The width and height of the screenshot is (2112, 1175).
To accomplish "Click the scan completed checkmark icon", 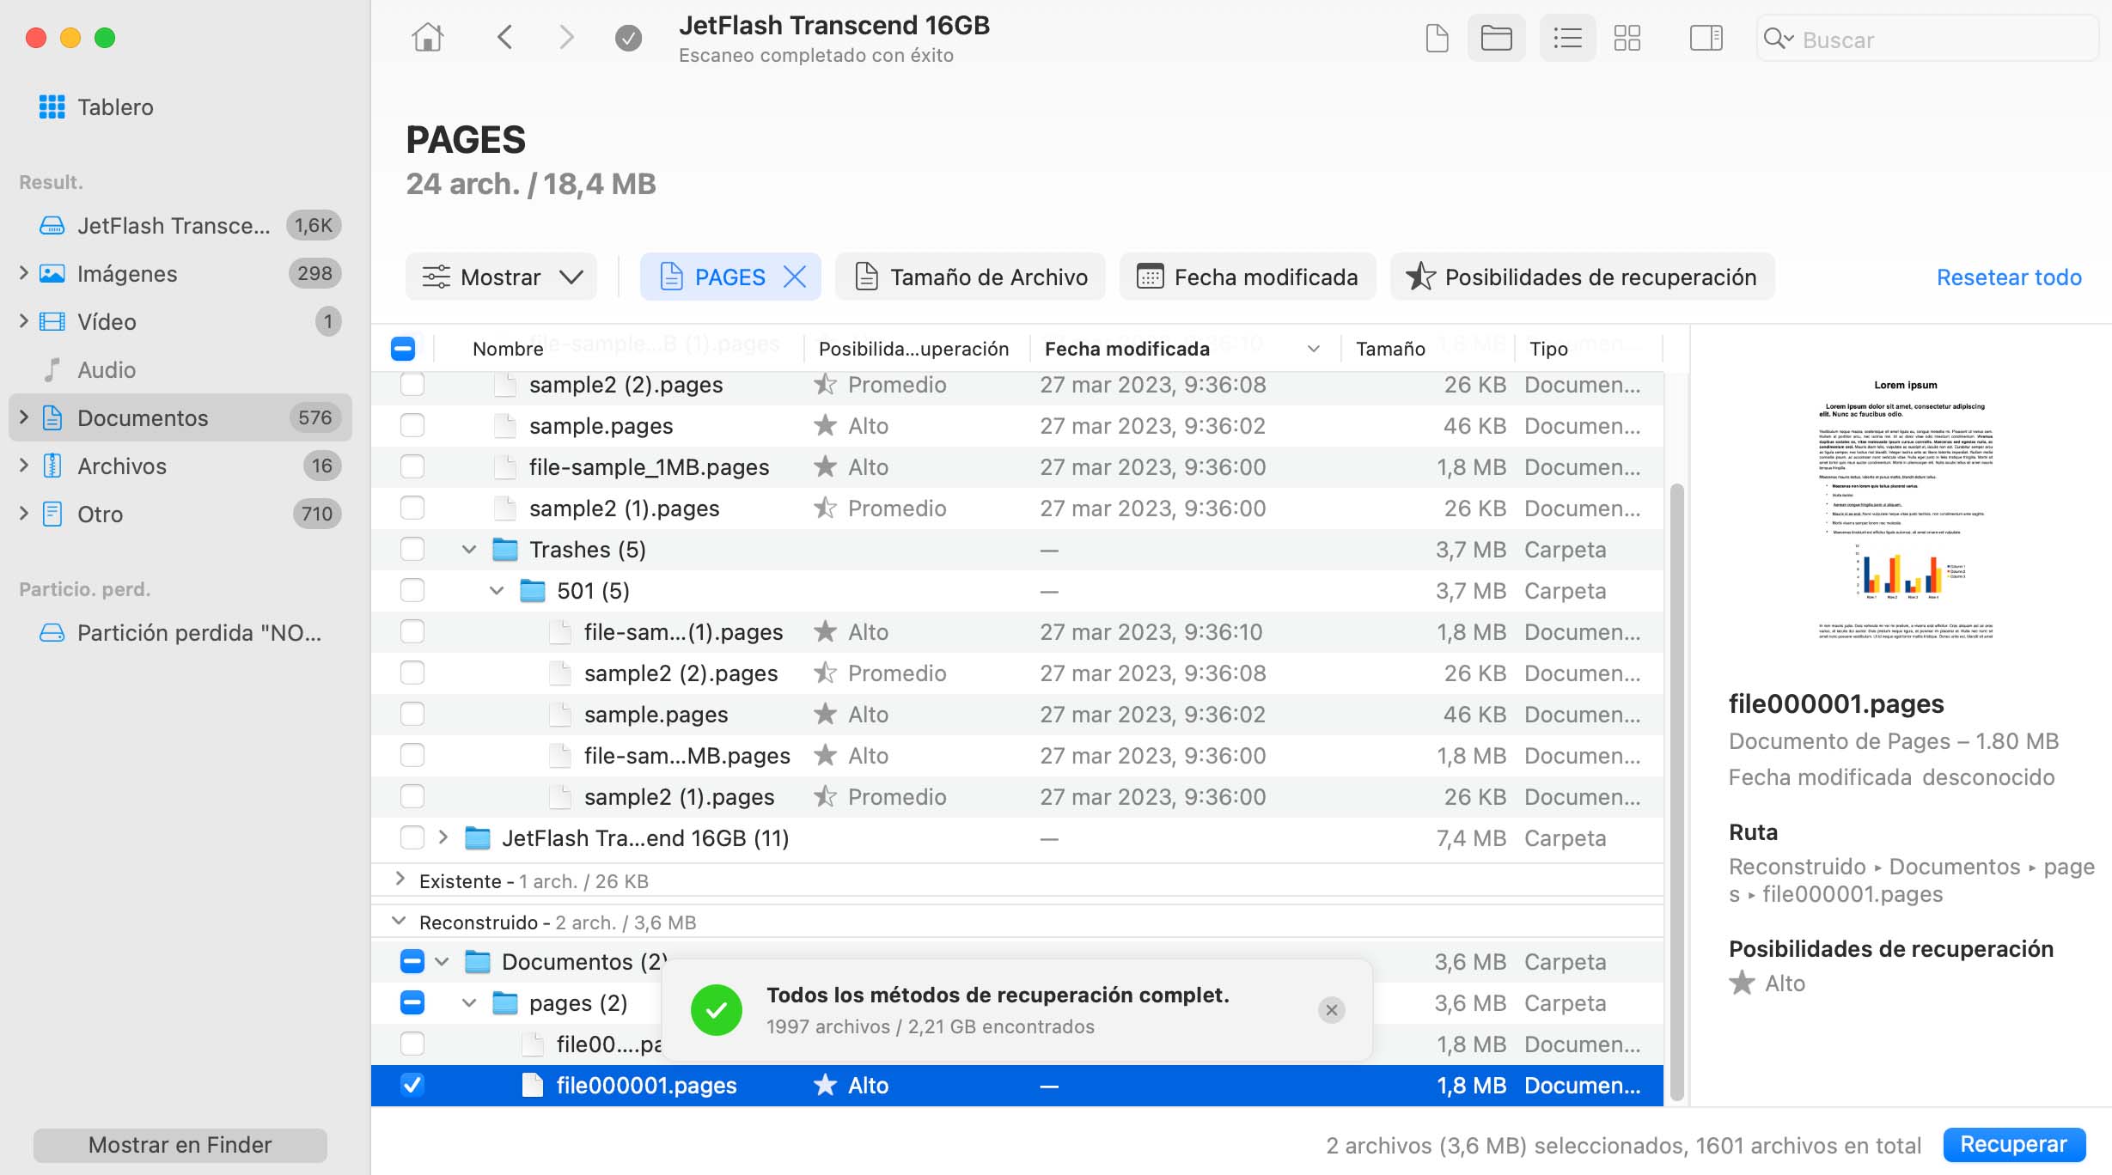I will [x=629, y=38].
